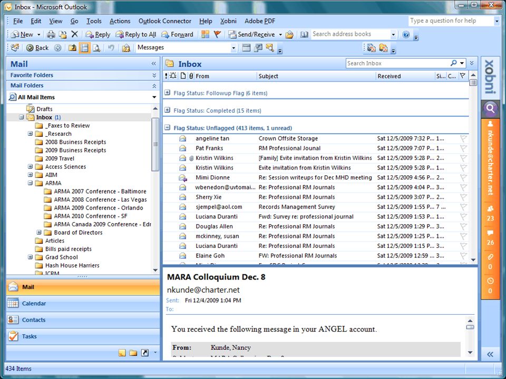This screenshot has height=379, width=506.
Task: Collapse the Mail Folders section
Action: coord(154,86)
